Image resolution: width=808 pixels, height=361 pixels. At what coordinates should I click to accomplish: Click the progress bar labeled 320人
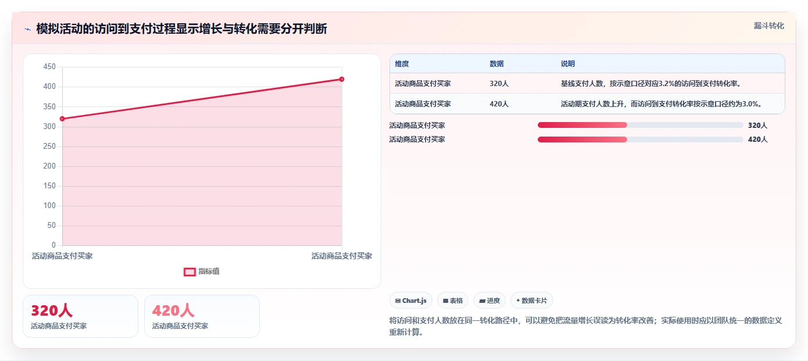641,125
